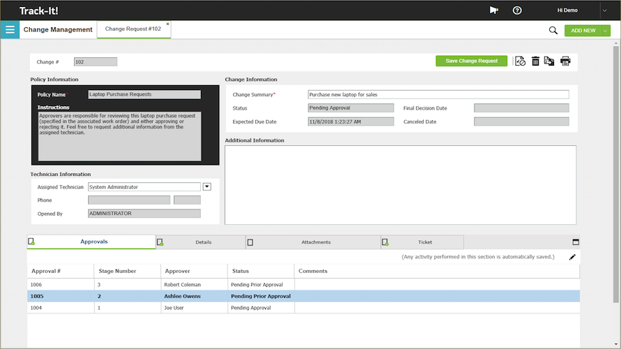Maximize the approvals panel section
The image size is (621, 349).
576,242
